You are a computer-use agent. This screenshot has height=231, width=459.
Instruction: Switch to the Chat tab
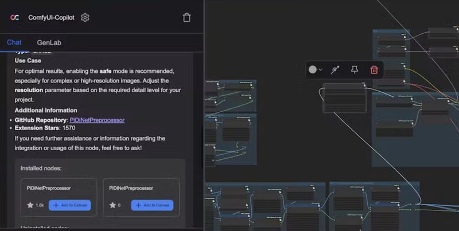pos(14,42)
